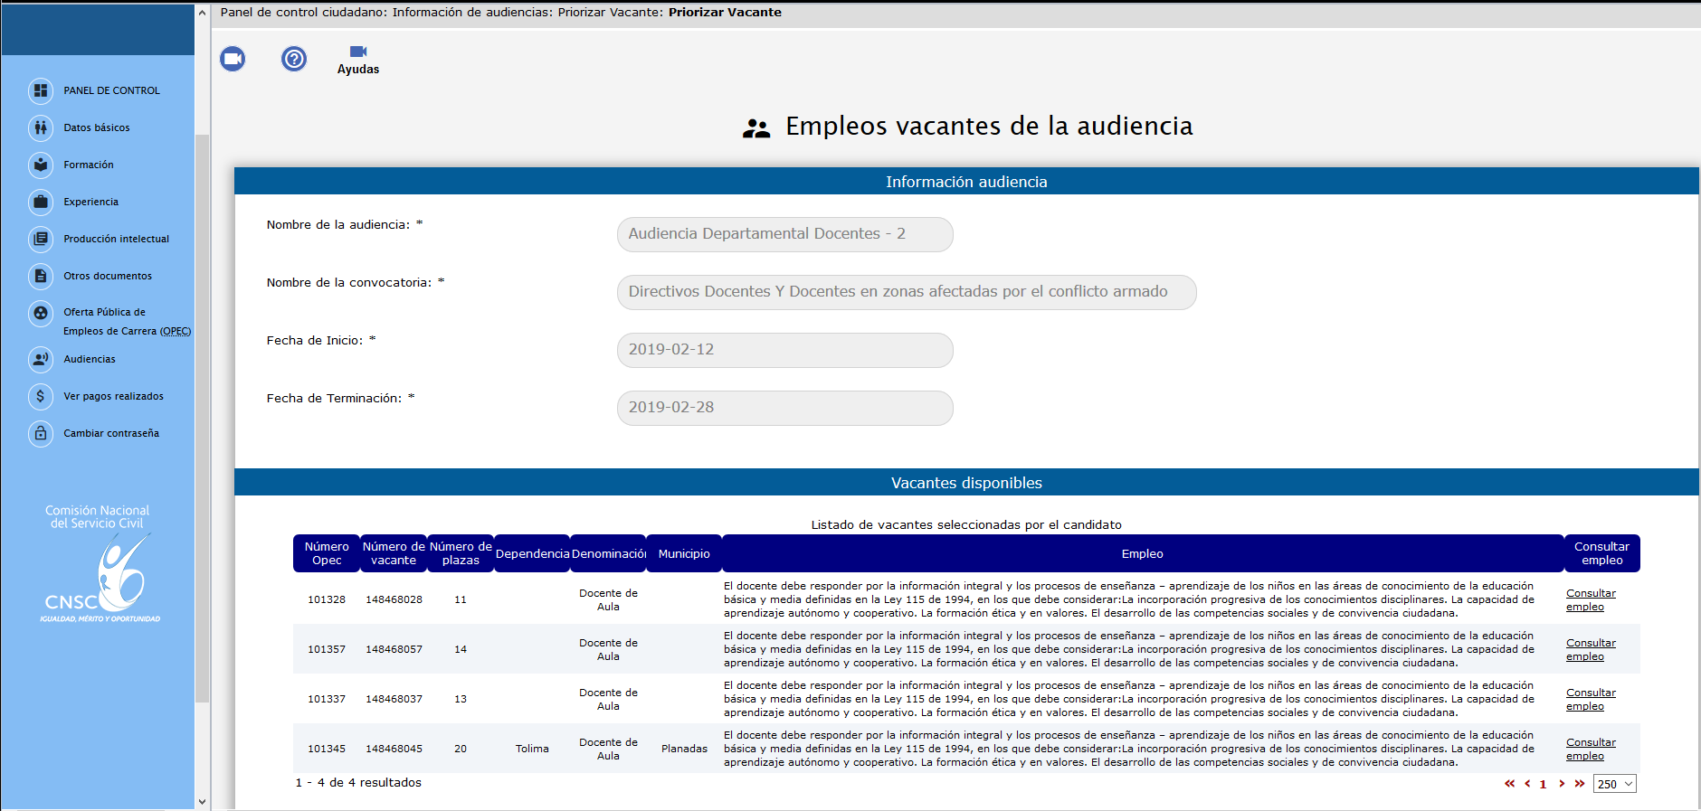This screenshot has height=811, width=1701.
Task: Open the Audiencias menu item
Action: pyautogui.click(x=90, y=359)
